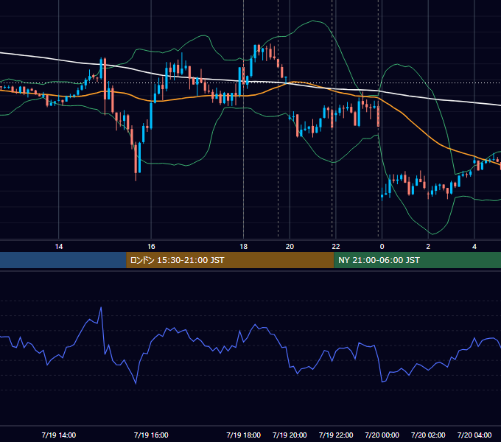Click the 7/20 04:00 date label
The width and height of the screenshot is (501, 442).
[474, 435]
